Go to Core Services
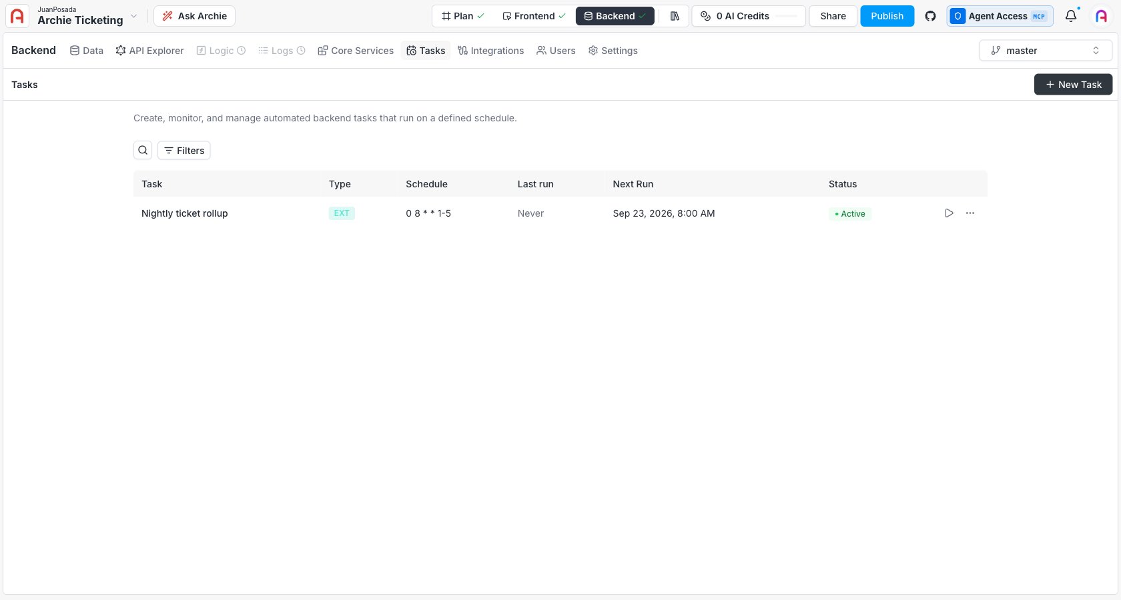Viewport: 1121px width, 600px height. click(356, 51)
